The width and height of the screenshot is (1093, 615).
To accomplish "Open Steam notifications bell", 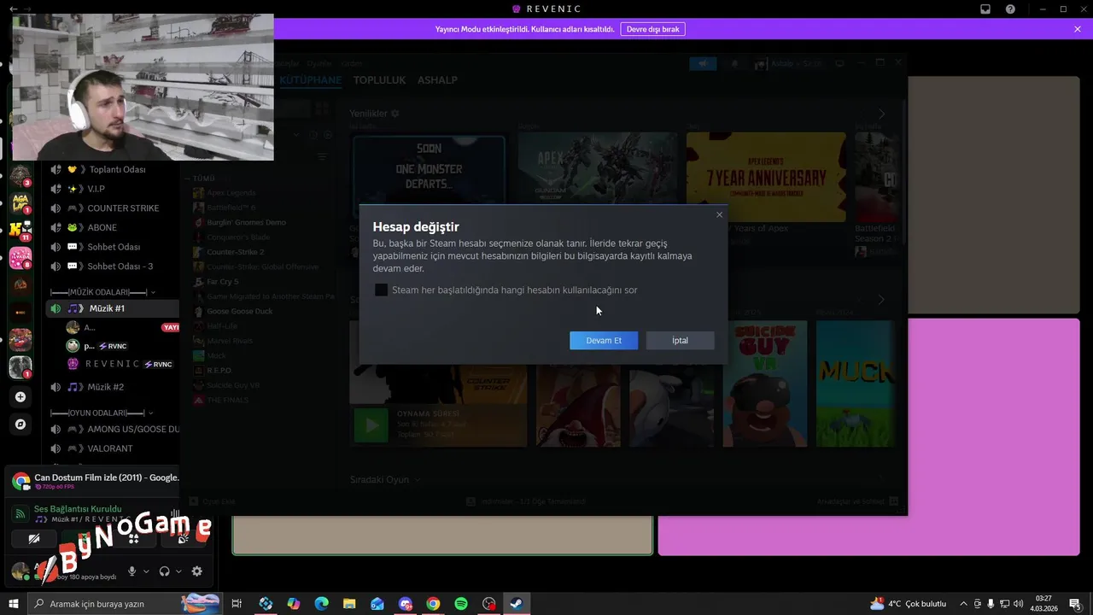I will [x=734, y=63].
